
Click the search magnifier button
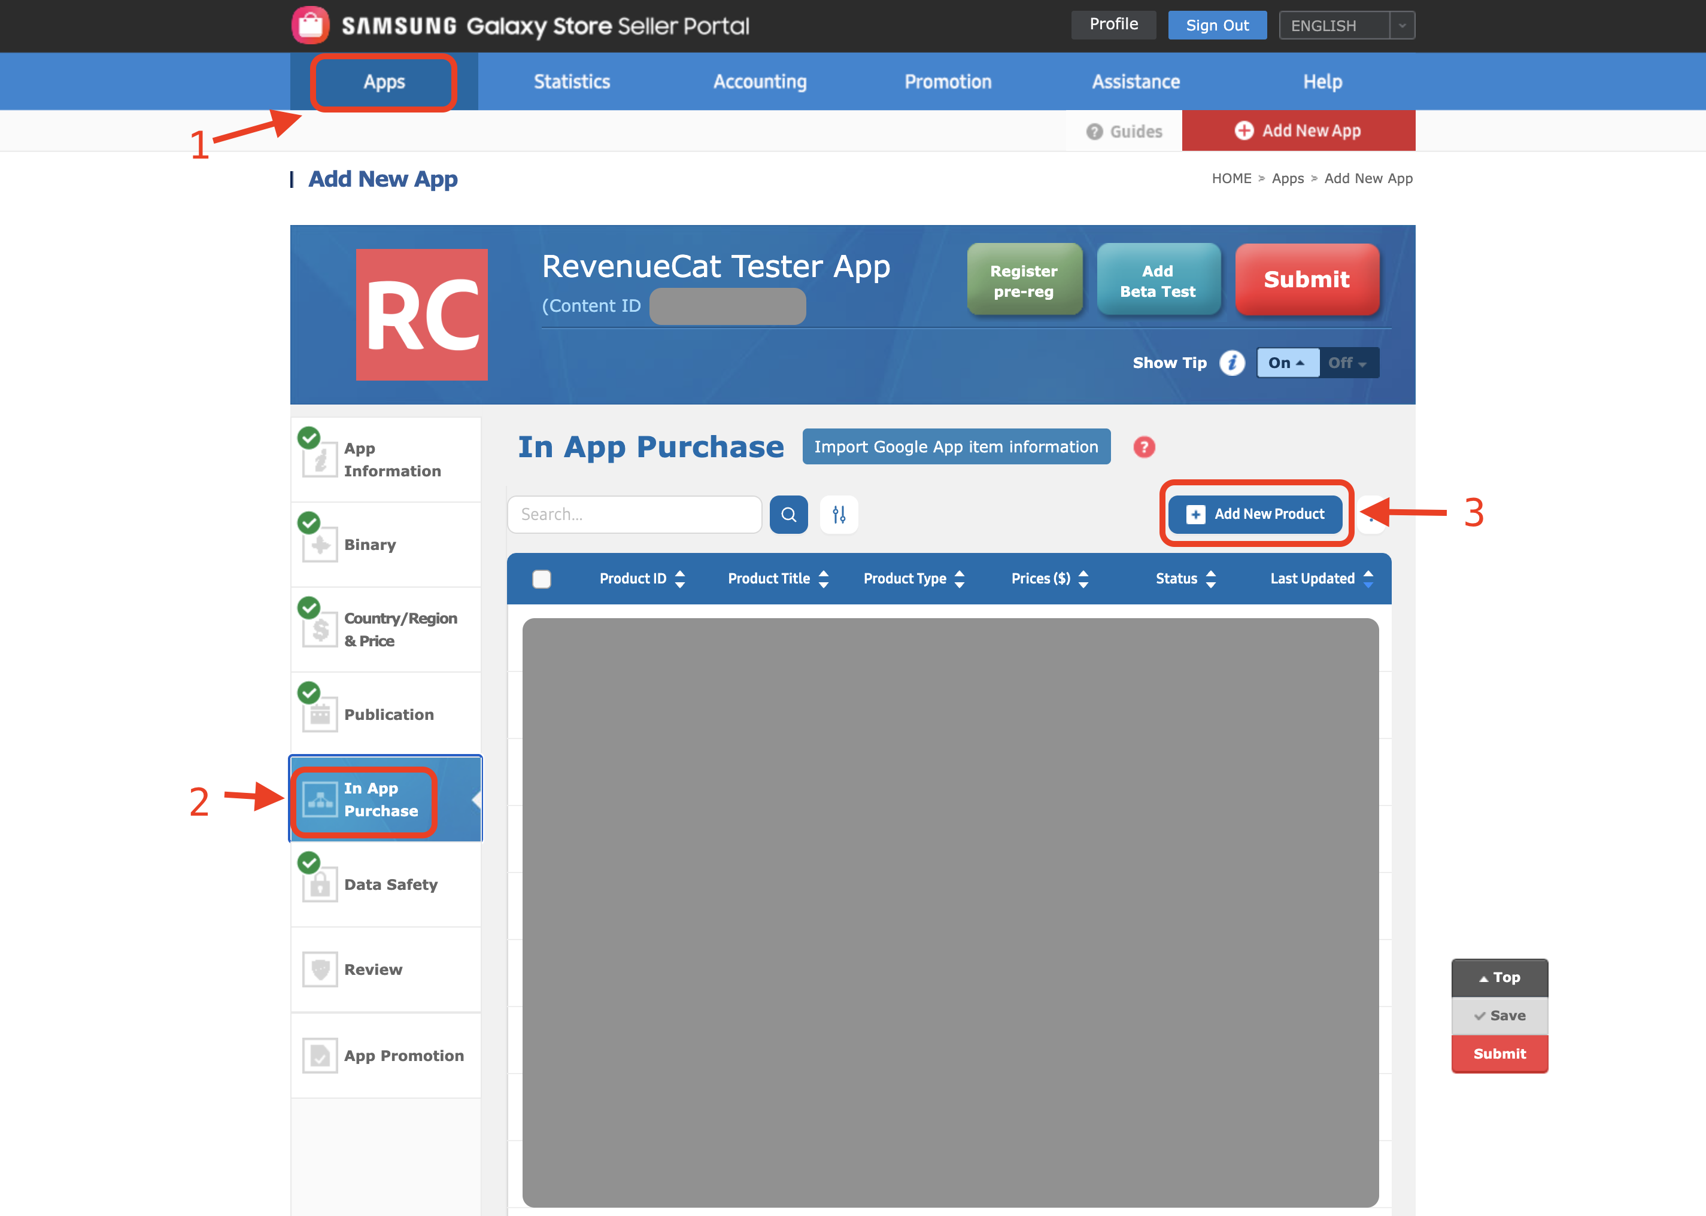coord(788,515)
